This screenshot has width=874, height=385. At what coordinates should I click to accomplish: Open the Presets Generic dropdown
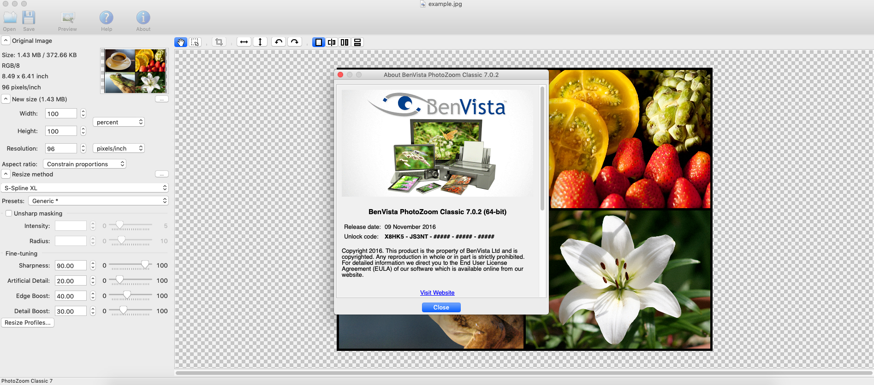[x=98, y=201]
